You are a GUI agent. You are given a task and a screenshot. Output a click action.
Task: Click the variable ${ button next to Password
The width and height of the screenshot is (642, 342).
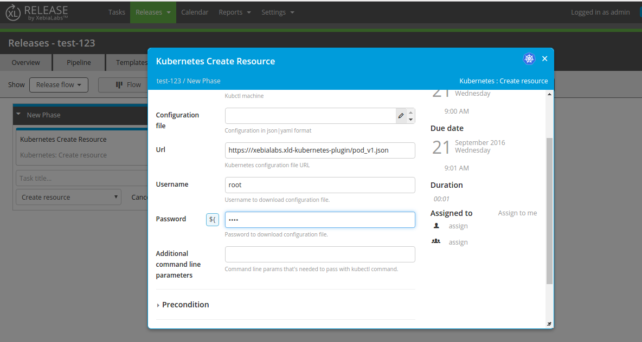tap(212, 219)
